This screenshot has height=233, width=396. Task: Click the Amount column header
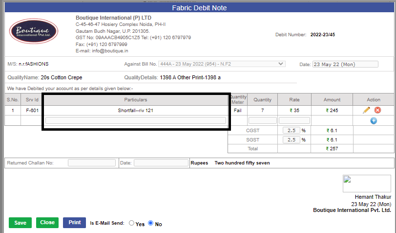click(332, 99)
